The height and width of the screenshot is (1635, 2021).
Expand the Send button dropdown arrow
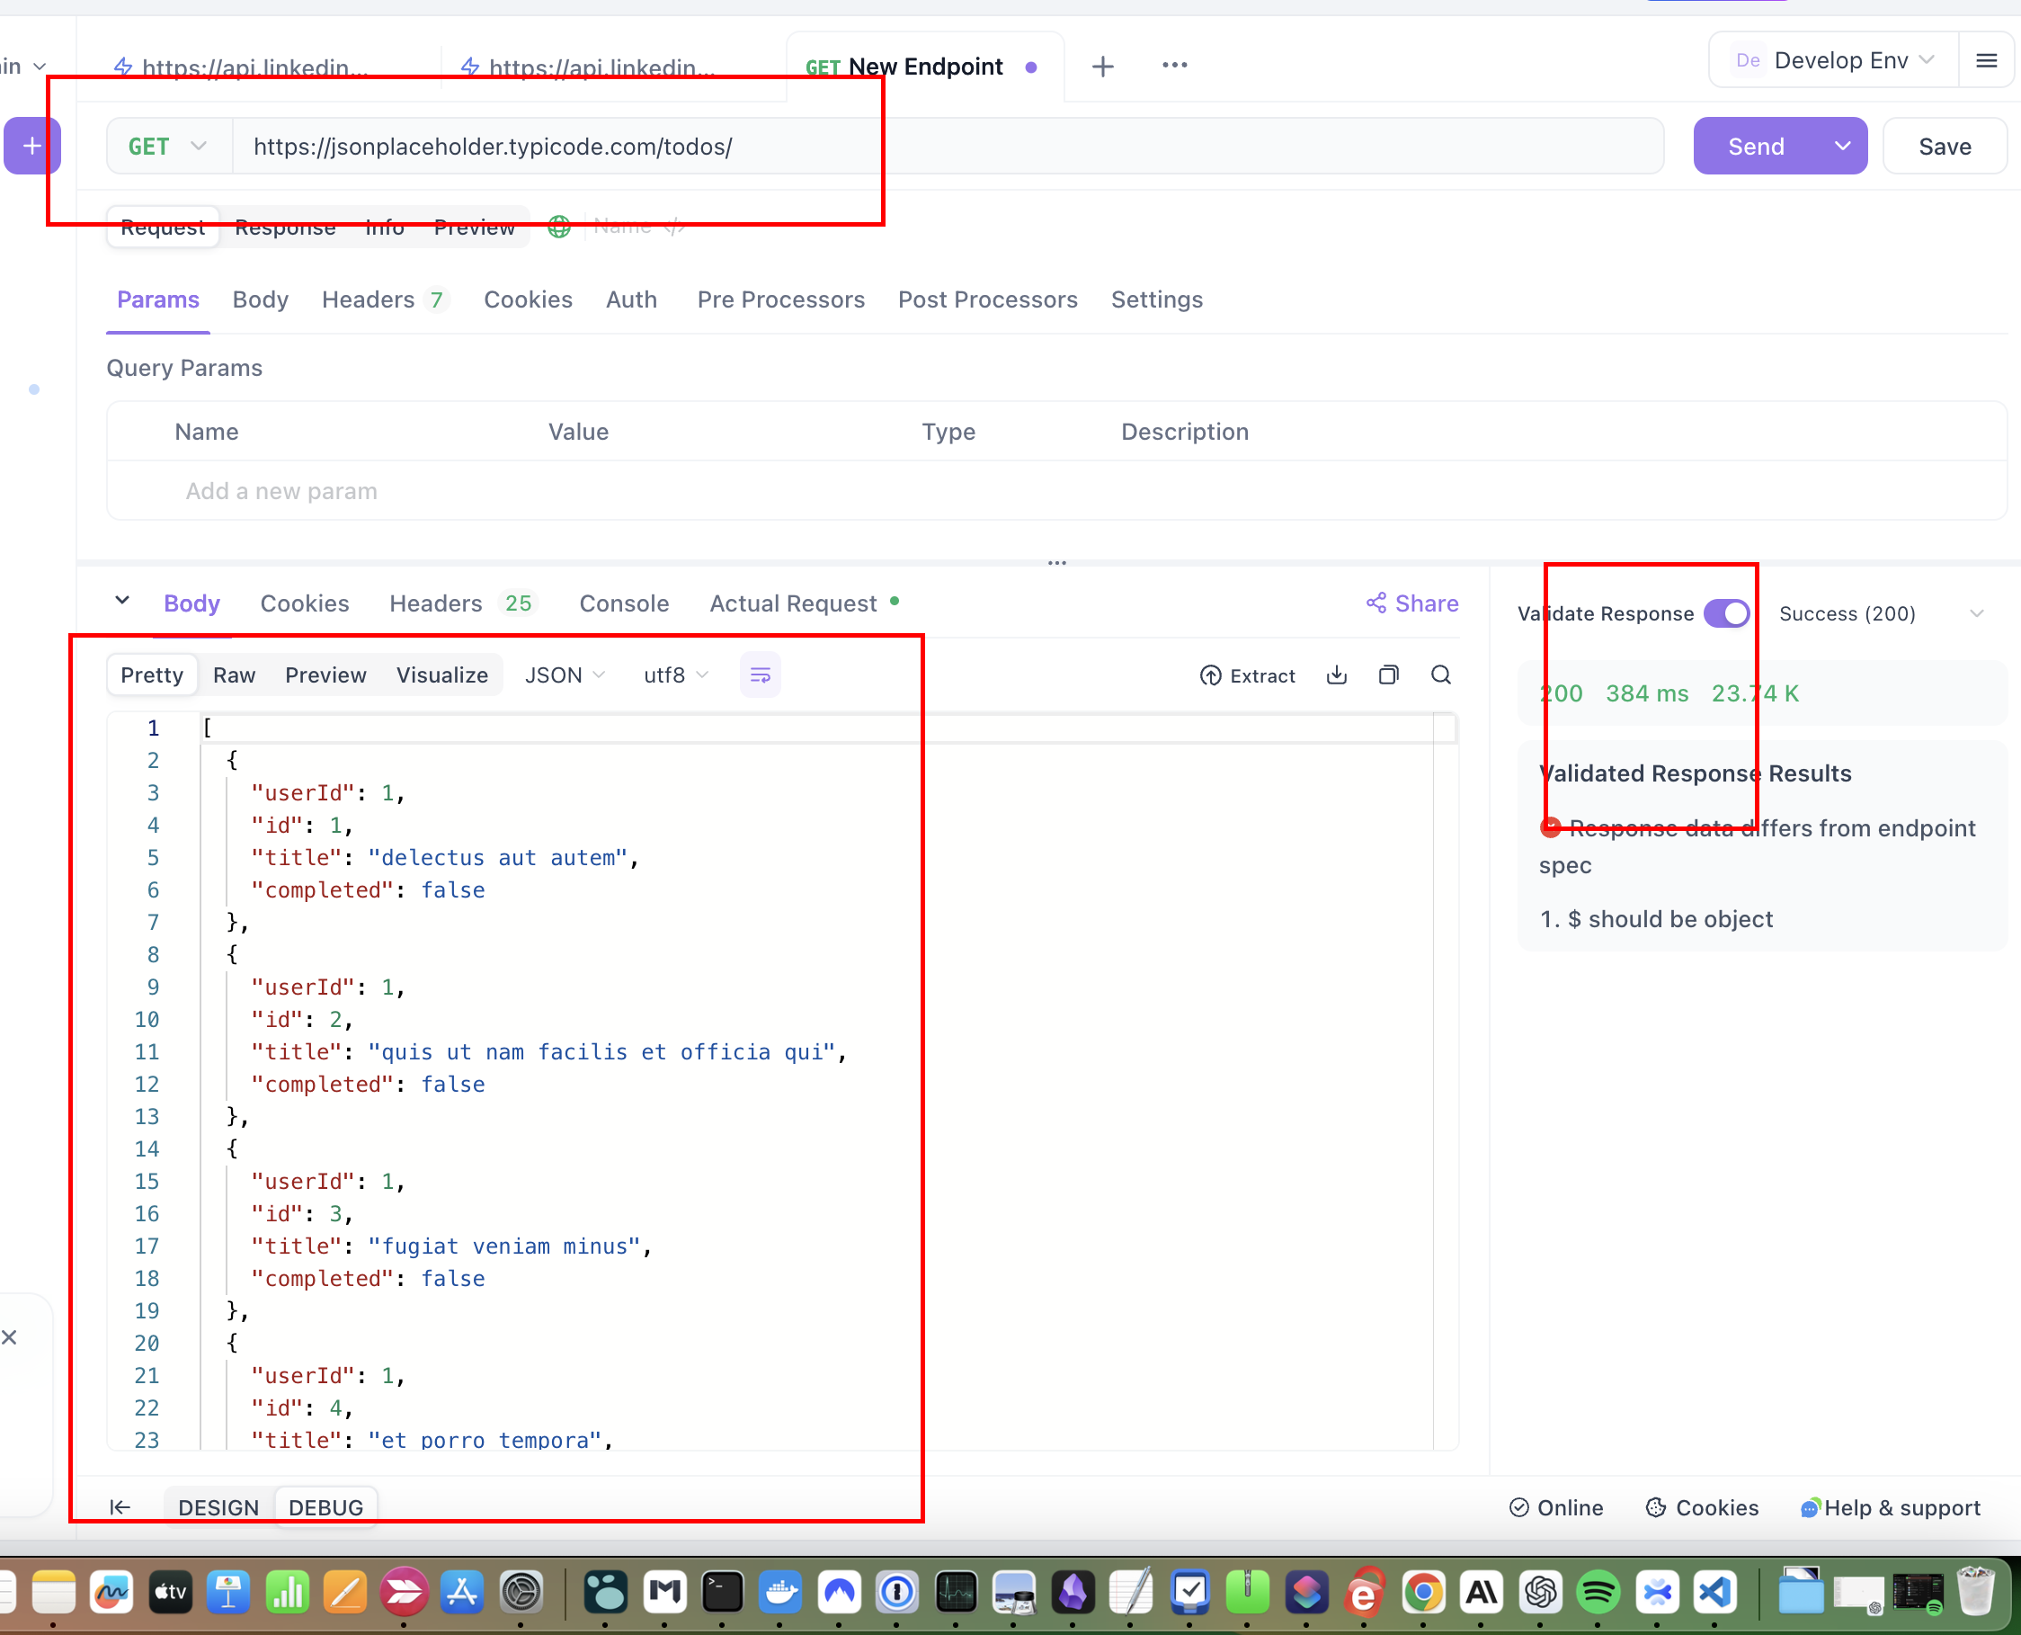1842,147
